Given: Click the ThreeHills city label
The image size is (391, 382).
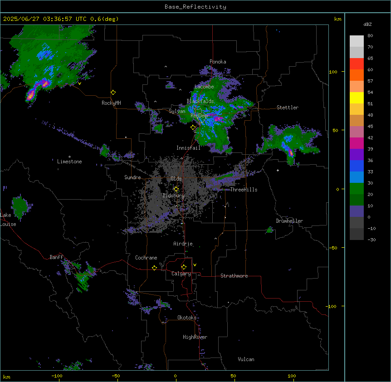Looking at the screenshot, I should (244, 190).
